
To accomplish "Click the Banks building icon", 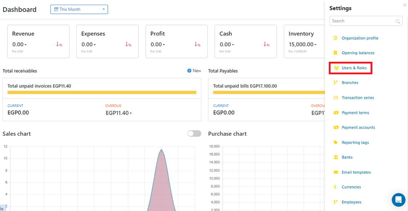I will tap(335, 157).
